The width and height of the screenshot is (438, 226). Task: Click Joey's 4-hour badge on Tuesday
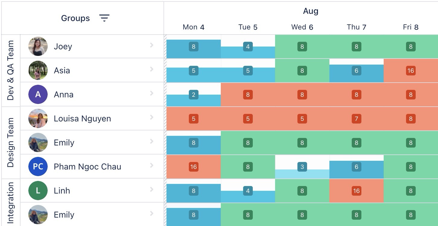click(x=248, y=47)
